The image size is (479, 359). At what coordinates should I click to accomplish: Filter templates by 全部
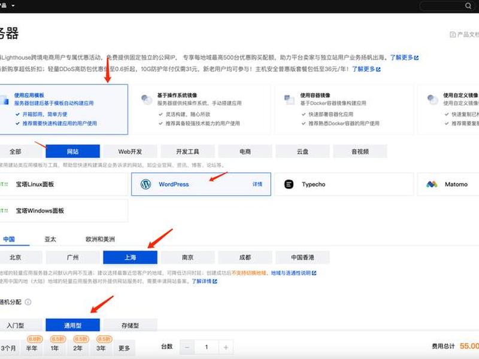click(x=21, y=151)
